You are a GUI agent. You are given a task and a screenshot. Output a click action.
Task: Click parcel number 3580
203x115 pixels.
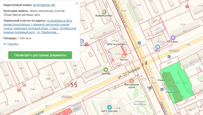point(188,44)
